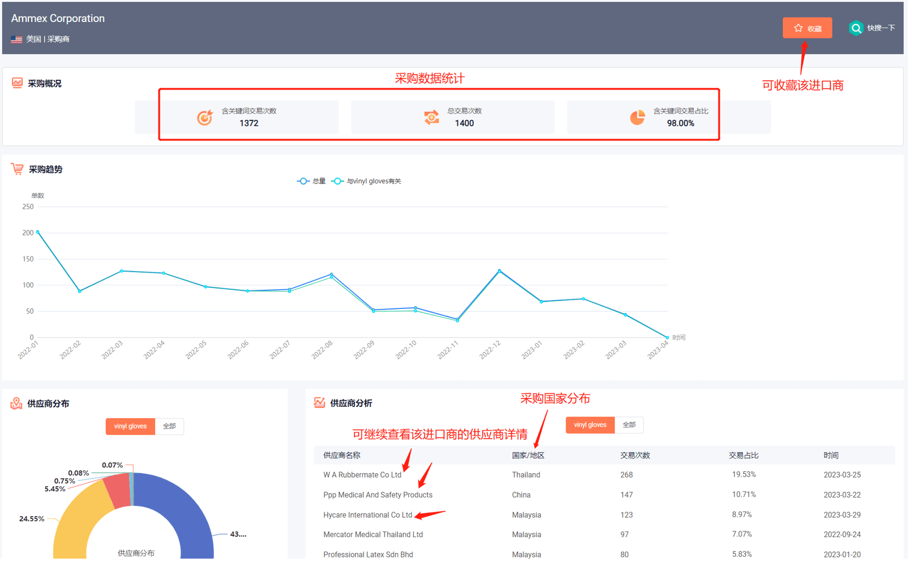Open W A Rubbermate Co Ltd supplier
This screenshot has height=562, width=909.
pos(362,475)
